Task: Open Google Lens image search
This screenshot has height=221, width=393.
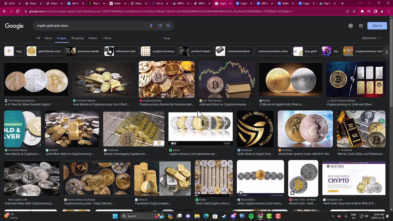Action: [x=160, y=26]
